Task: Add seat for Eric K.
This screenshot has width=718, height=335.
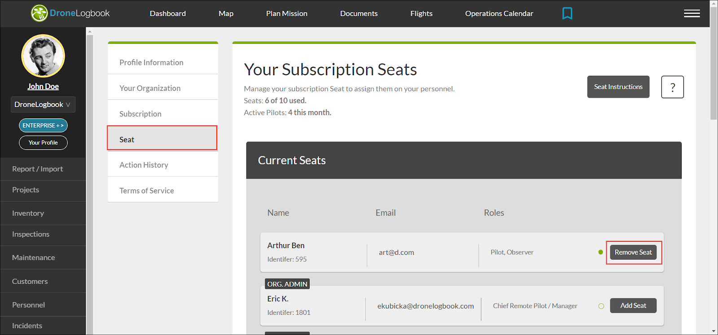Action: 633,305
